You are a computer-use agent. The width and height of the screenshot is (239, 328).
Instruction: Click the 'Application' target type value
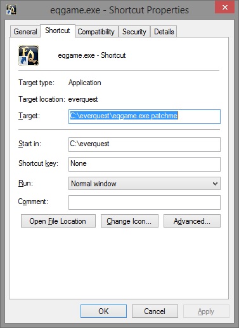coord(85,83)
